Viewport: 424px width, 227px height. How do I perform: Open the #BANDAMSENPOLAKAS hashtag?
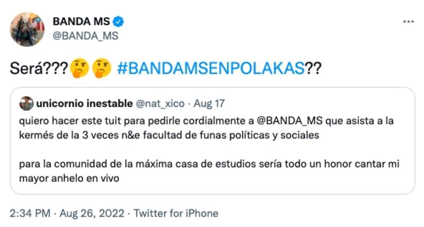point(210,68)
